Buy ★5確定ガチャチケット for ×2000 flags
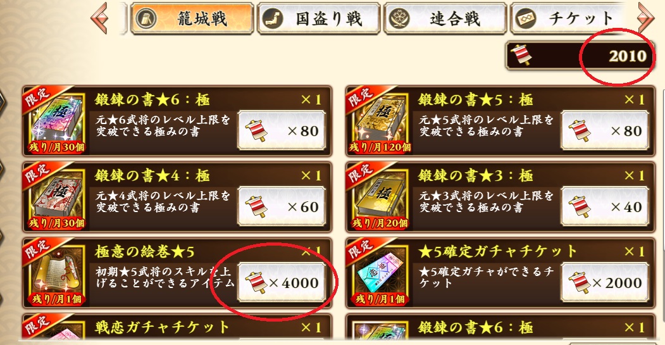This screenshot has height=345, width=665. point(605,282)
